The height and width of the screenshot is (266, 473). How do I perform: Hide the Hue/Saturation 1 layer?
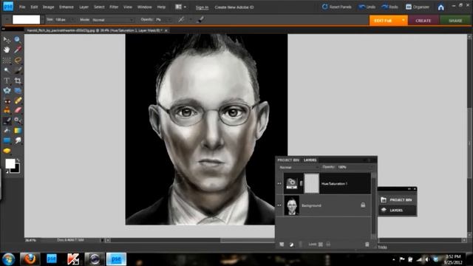coord(279,183)
